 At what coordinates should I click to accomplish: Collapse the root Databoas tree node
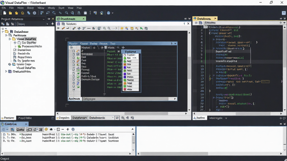tap(3, 32)
